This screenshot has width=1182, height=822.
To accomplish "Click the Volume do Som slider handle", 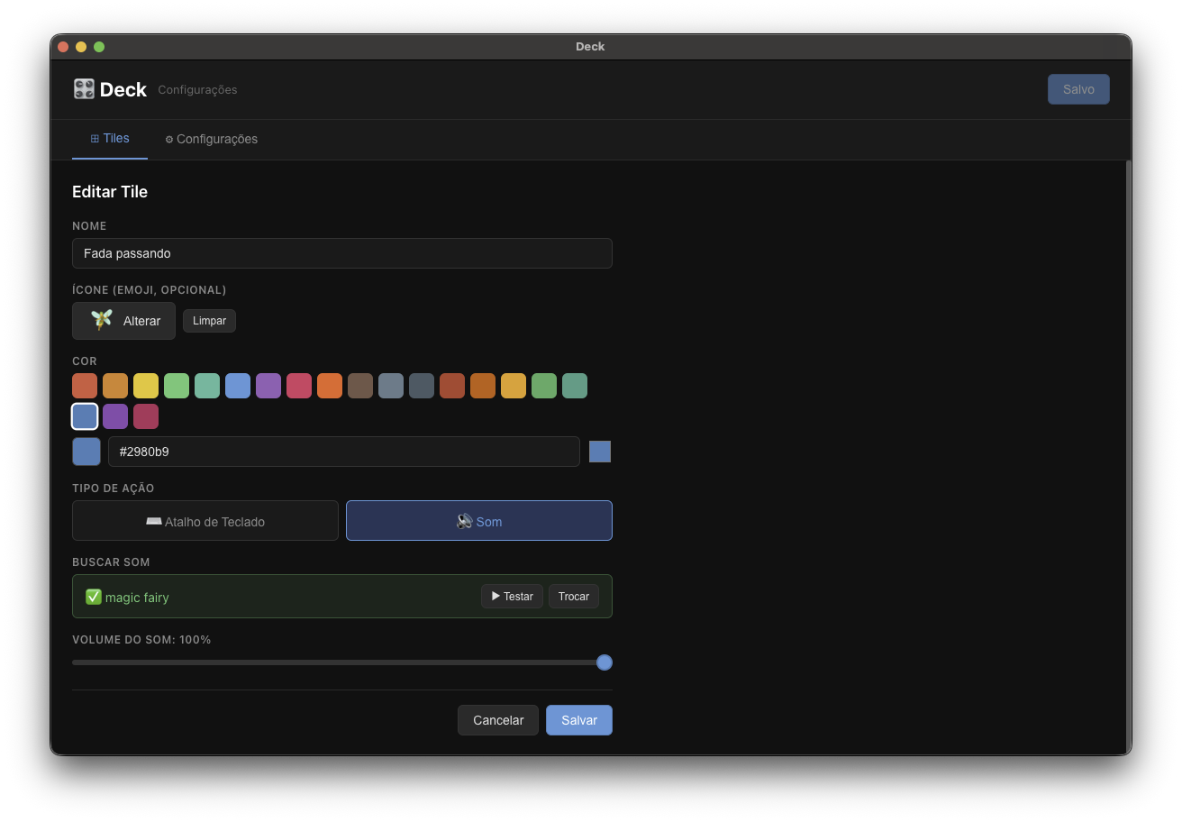I will (605, 662).
